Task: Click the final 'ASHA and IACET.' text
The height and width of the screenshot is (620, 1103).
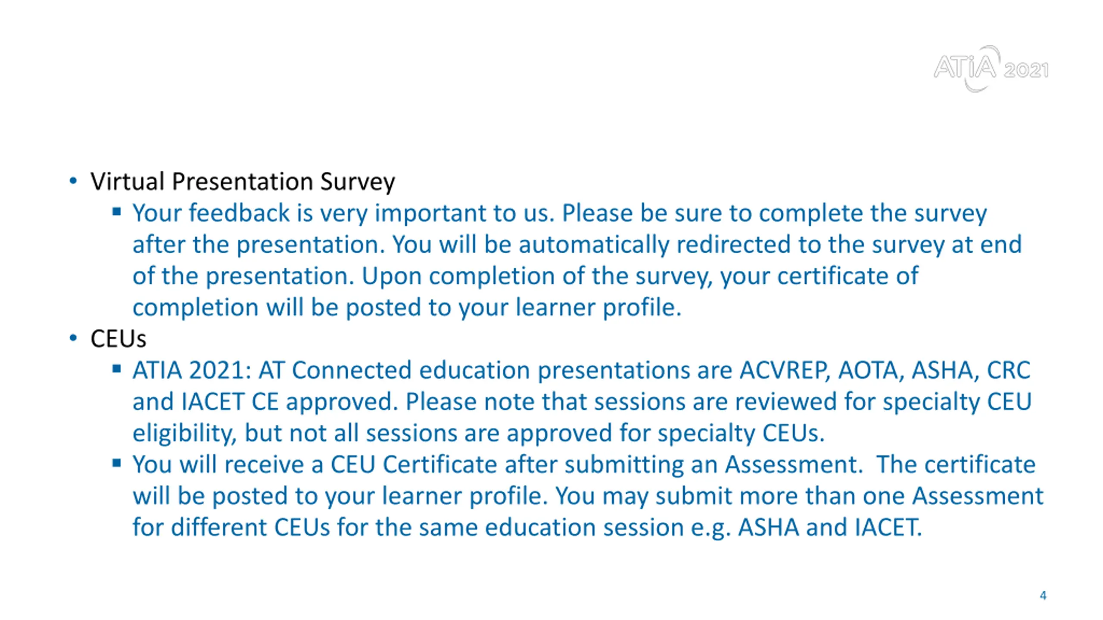Action: [x=830, y=527]
